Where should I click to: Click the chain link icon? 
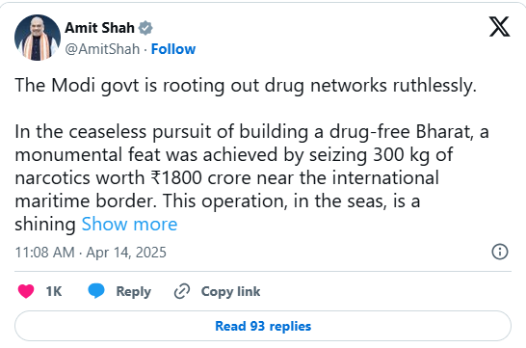tap(182, 291)
